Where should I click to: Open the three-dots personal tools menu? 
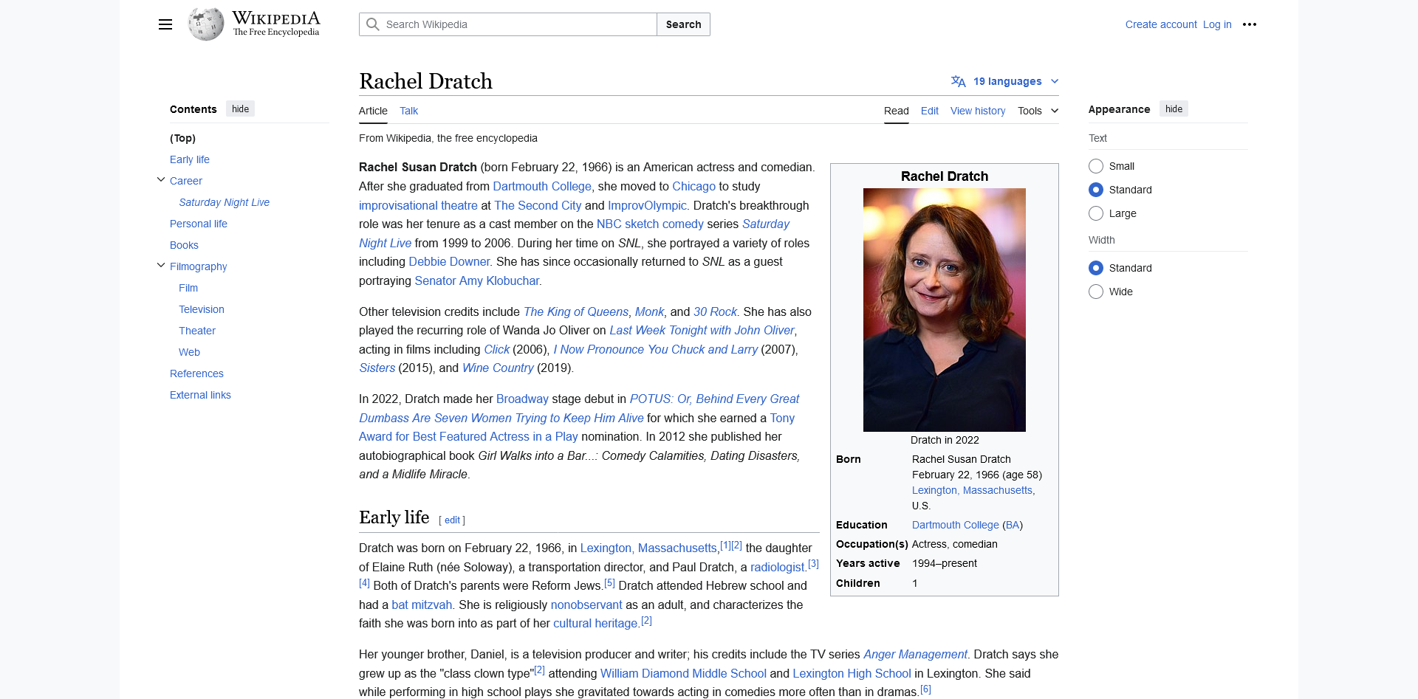coord(1249,24)
